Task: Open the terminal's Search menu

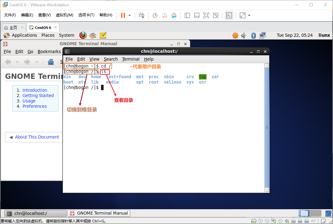Action: coord(111,59)
